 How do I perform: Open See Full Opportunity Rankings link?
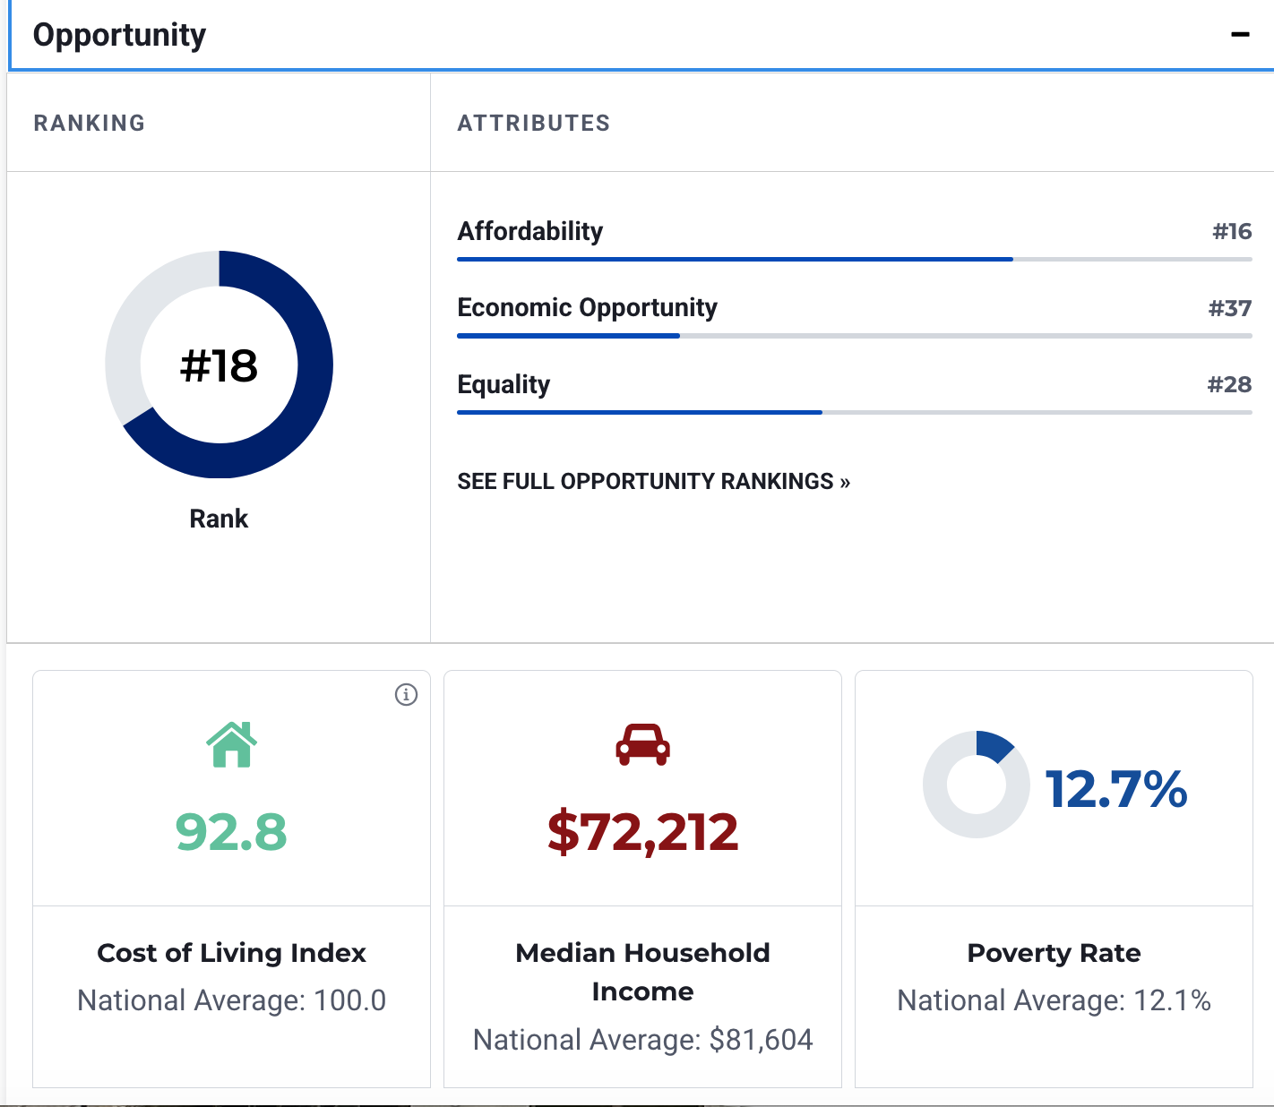coord(653,481)
